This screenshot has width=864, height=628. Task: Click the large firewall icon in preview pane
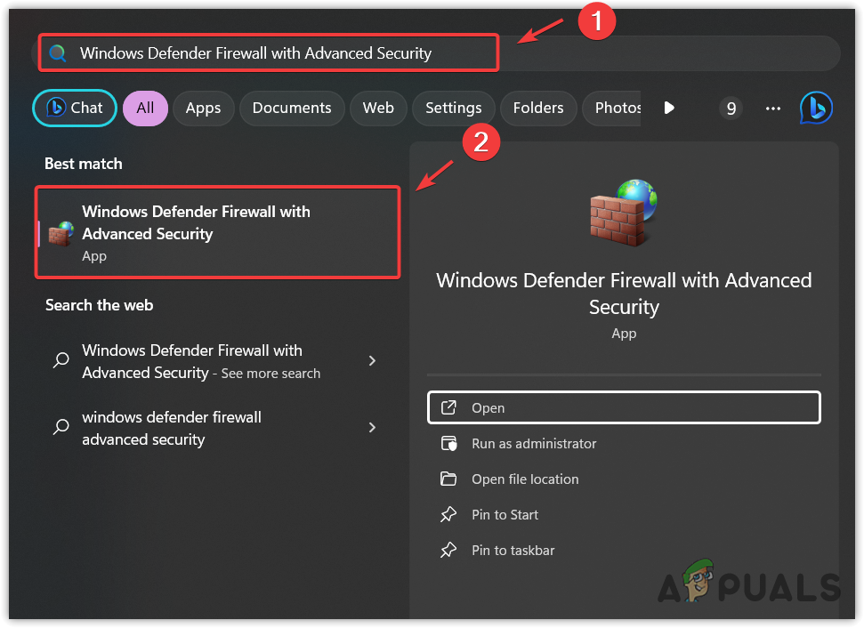click(623, 212)
